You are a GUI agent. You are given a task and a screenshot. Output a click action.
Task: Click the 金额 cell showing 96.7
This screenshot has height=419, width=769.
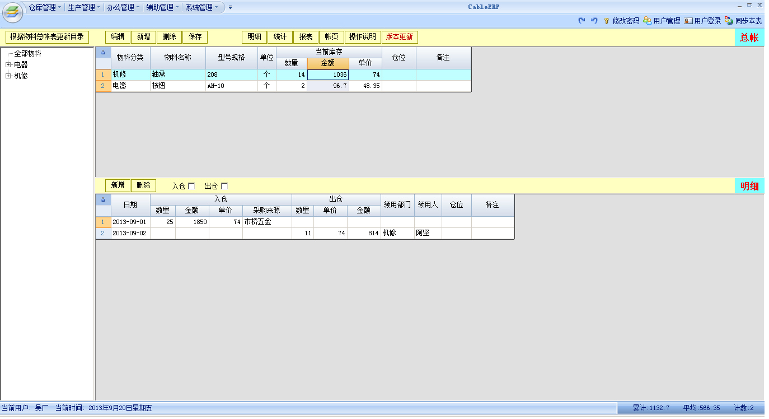(x=328, y=86)
